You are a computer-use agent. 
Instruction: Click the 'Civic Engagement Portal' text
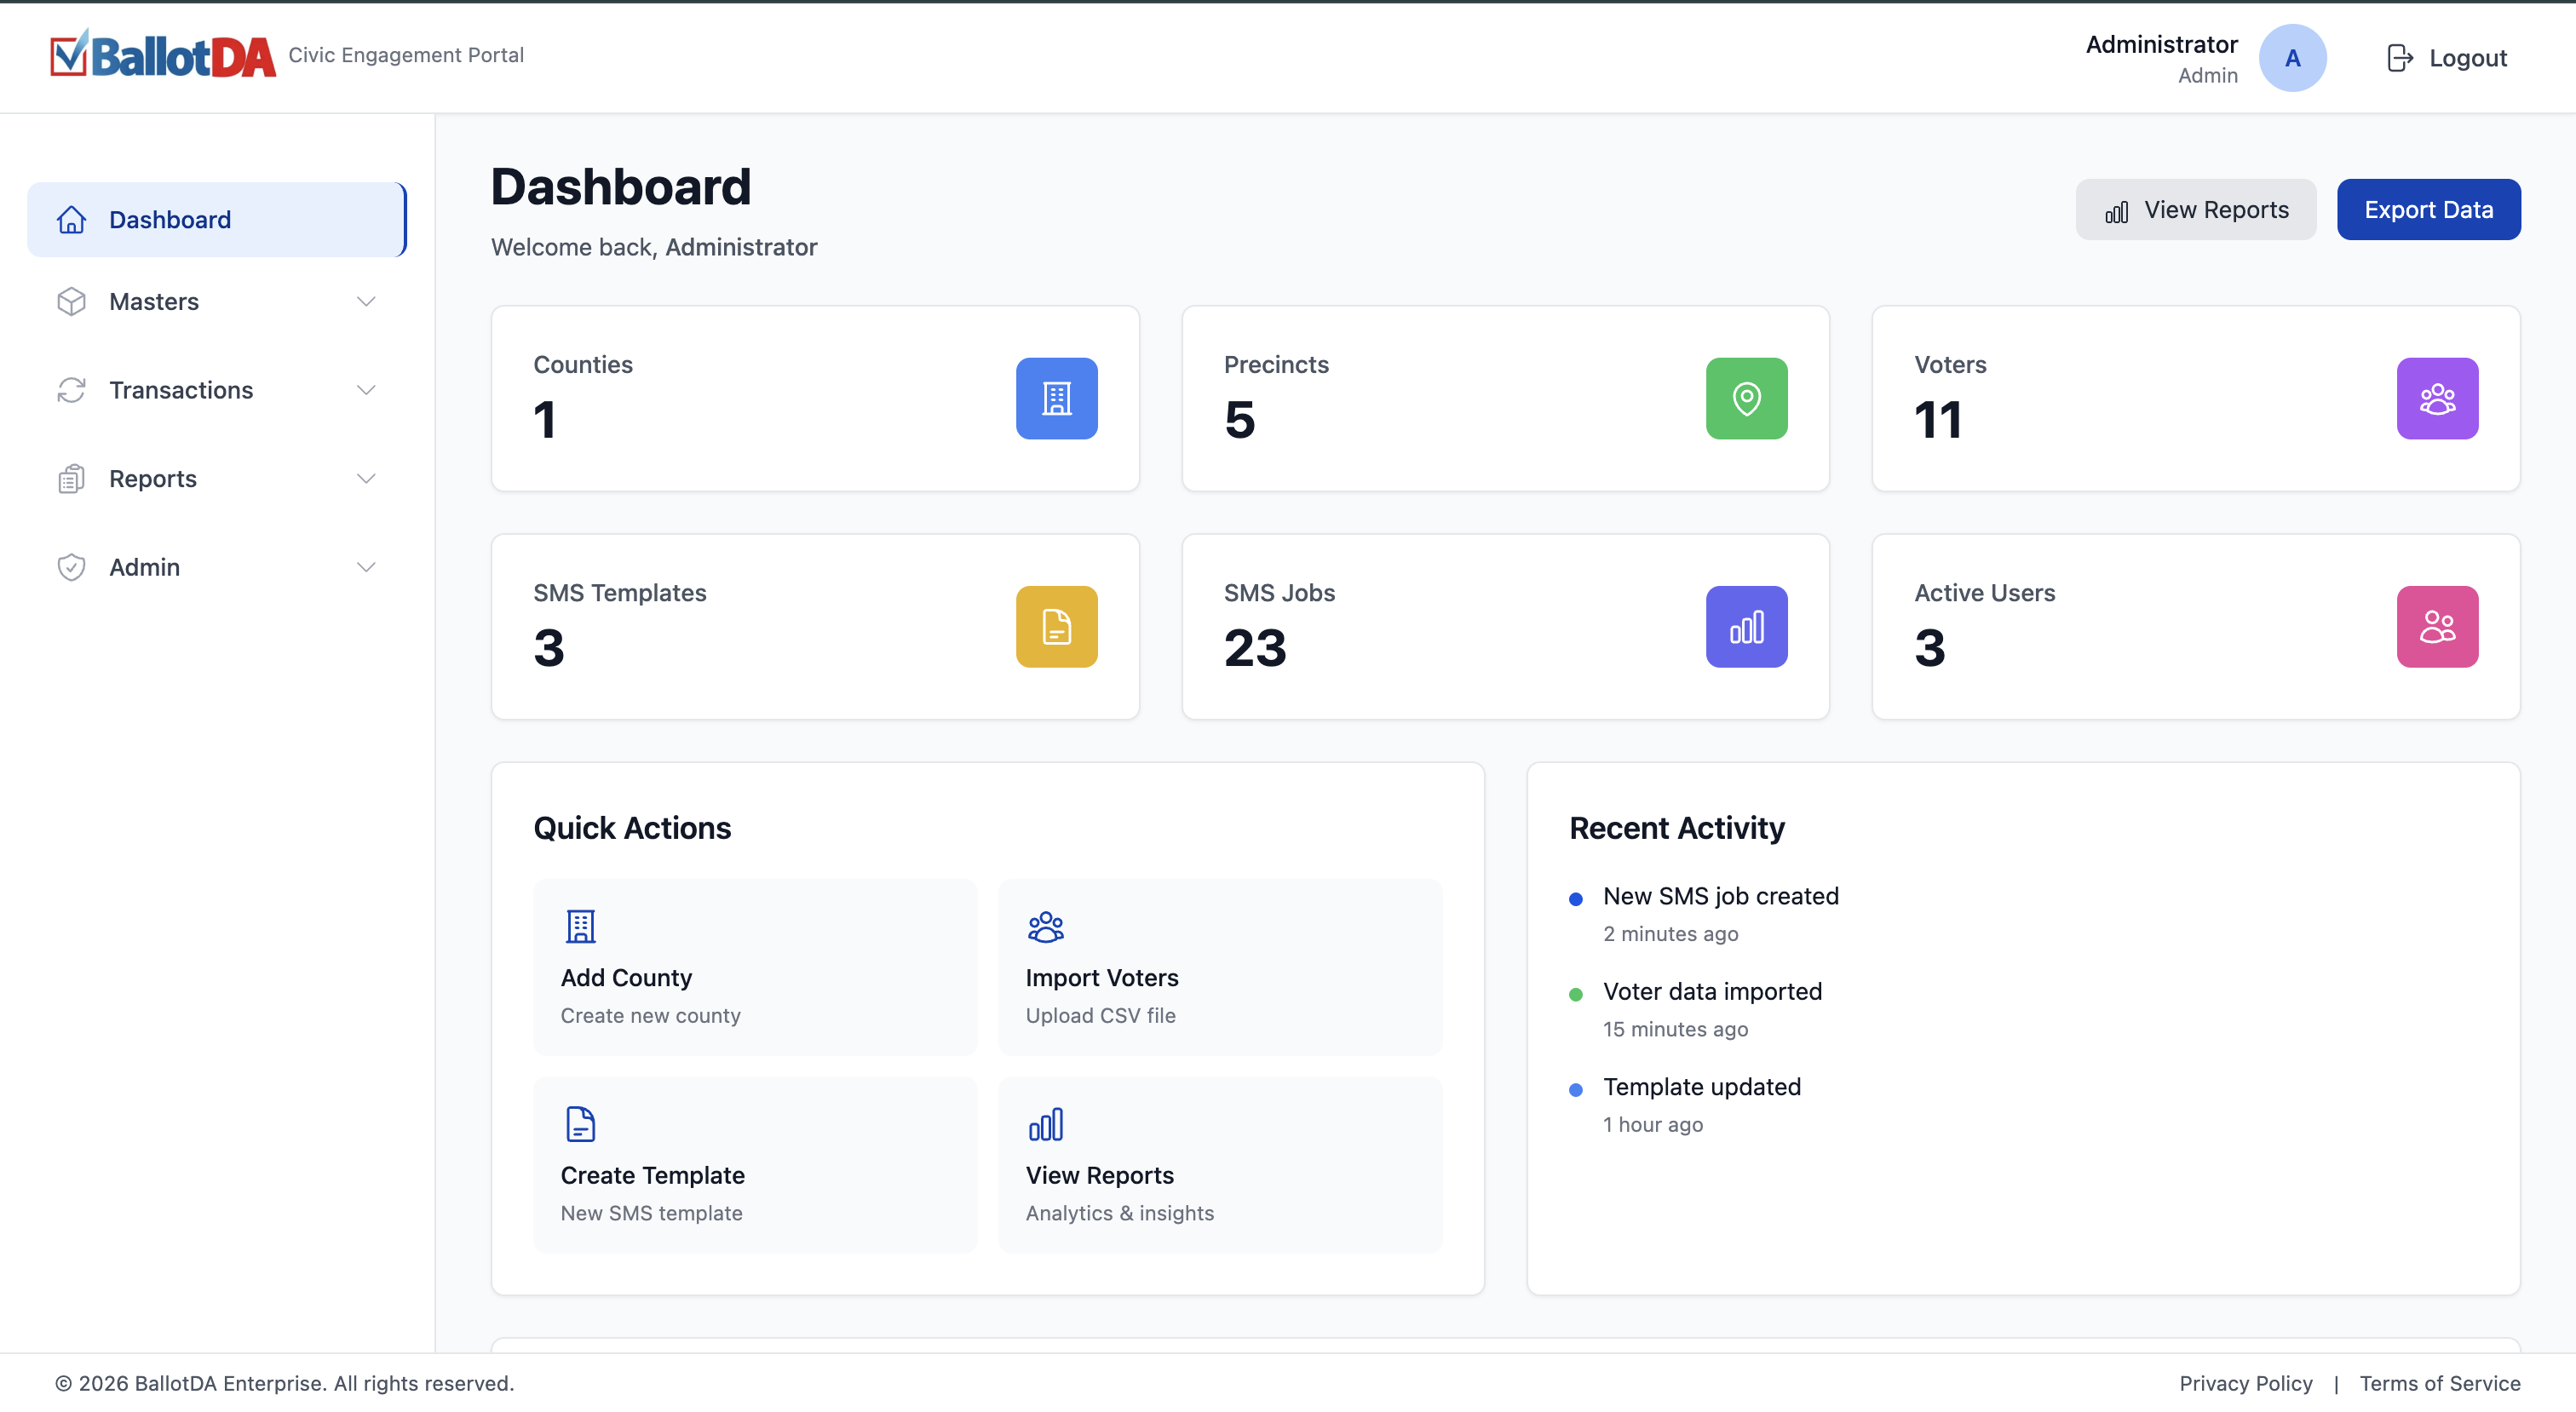[406, 55]
